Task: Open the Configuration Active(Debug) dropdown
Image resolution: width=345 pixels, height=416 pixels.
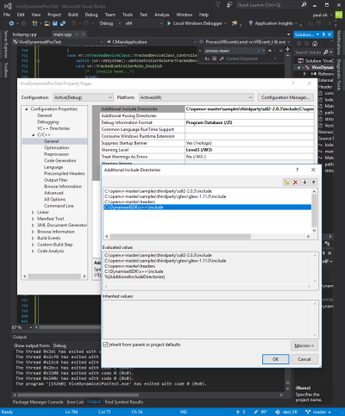Action: click(83, 97)
